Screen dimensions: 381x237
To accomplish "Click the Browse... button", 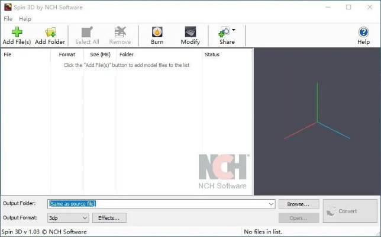I will [299, 204].
